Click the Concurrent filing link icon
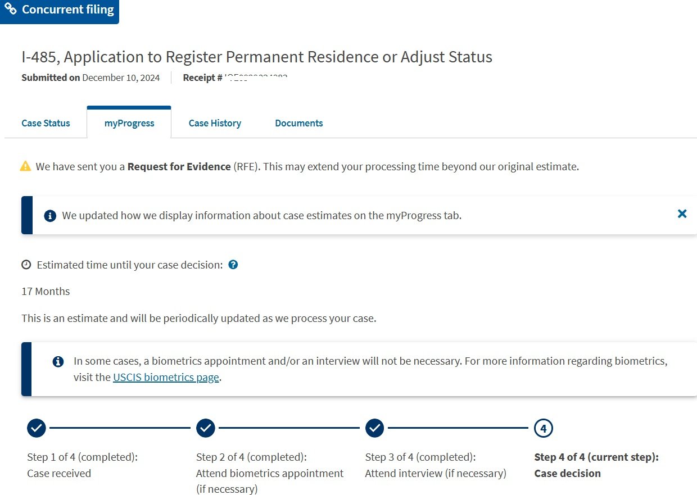 11,10
